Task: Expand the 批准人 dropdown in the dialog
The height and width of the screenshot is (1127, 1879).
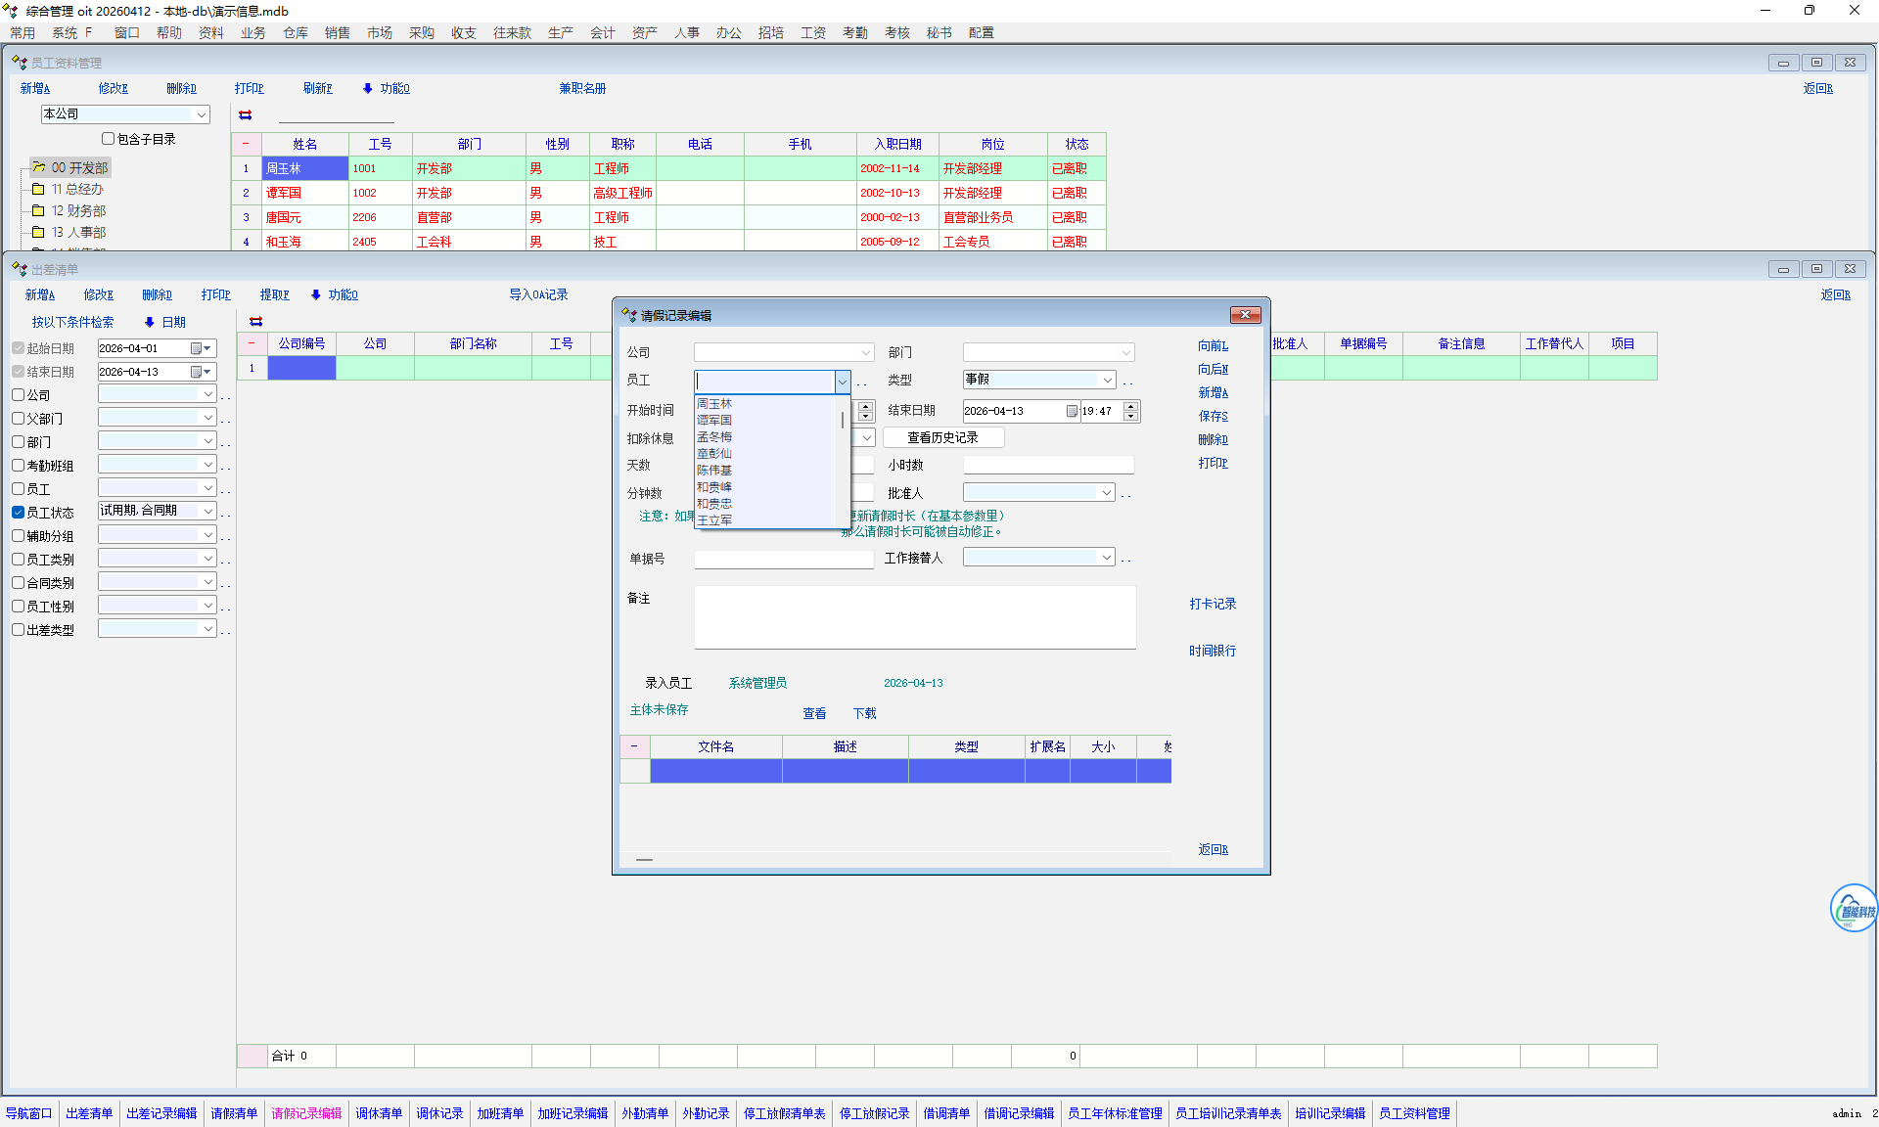Action: (1107, 493)
